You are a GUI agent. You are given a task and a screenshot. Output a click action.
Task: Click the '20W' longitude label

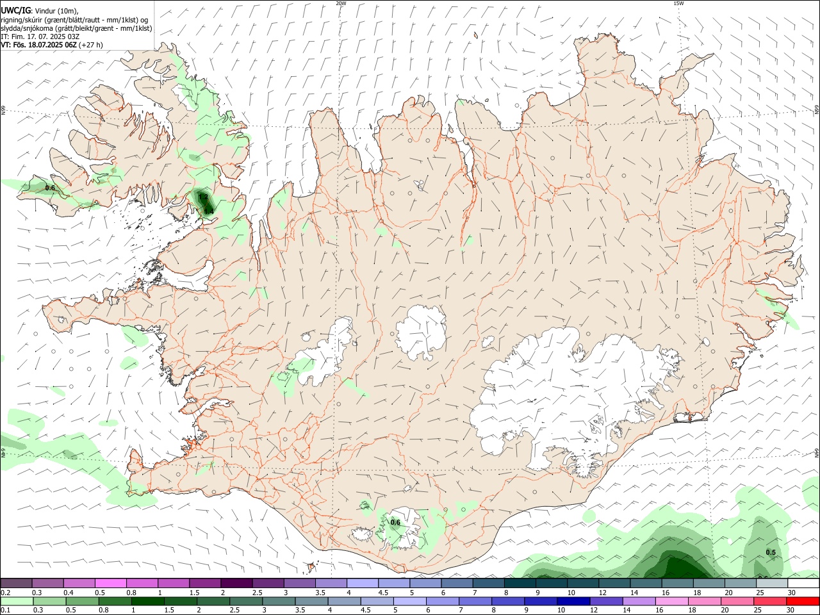(341, 3)
